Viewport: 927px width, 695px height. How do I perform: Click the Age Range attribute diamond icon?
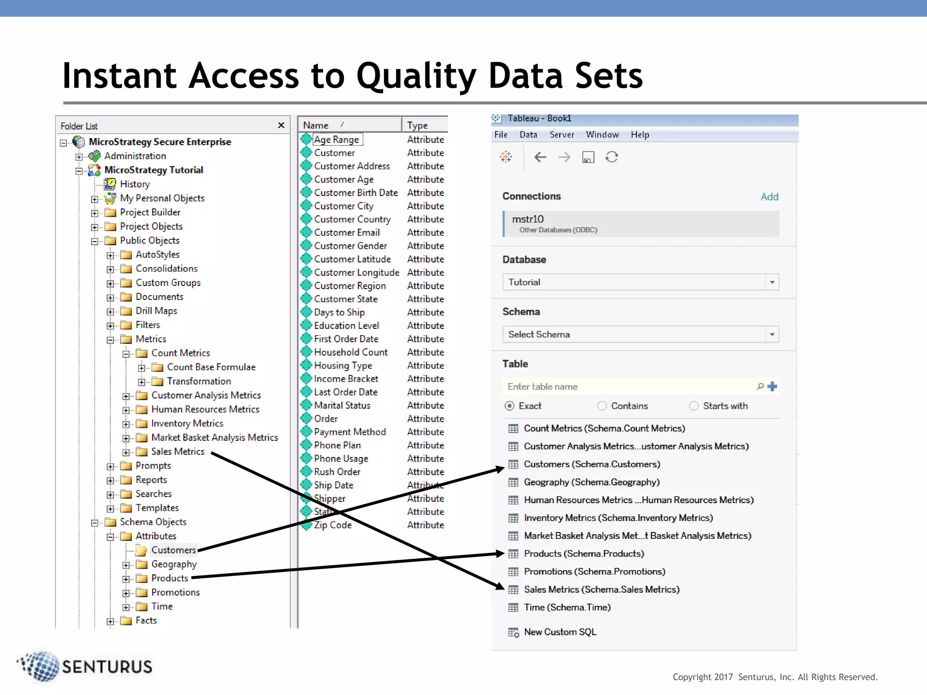tap(306, 139)
